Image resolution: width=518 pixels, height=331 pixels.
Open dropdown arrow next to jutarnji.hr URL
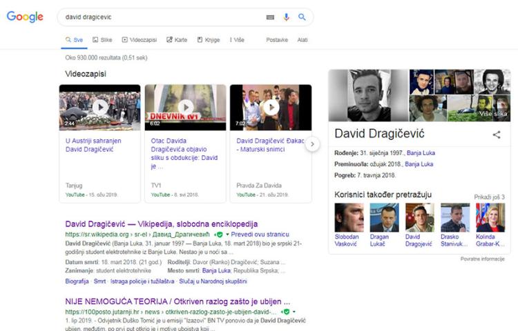[294, 312]
